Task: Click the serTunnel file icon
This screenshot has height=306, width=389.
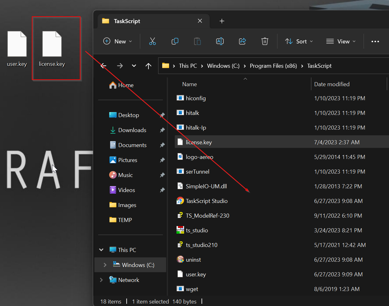Action: point(180,171)
